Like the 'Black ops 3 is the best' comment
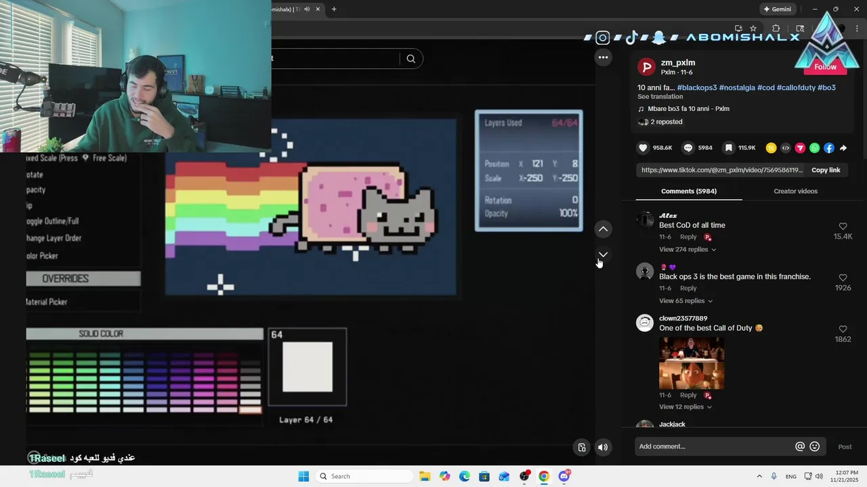The image size is (867, 487). [843, 278]
